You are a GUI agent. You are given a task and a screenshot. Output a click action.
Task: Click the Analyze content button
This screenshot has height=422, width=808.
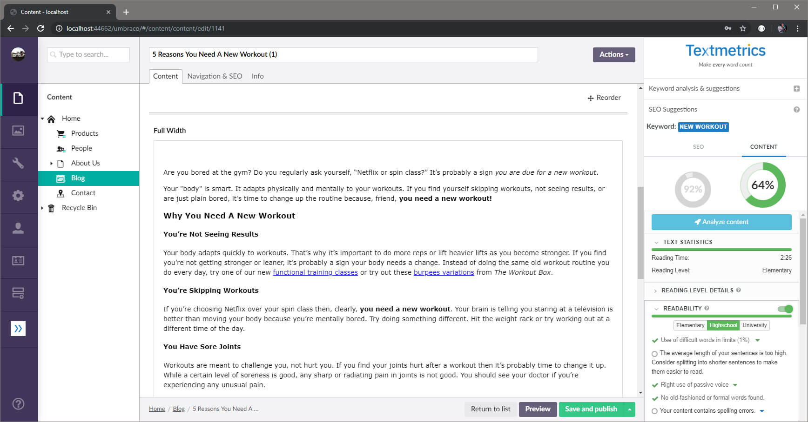pos(721,222)
